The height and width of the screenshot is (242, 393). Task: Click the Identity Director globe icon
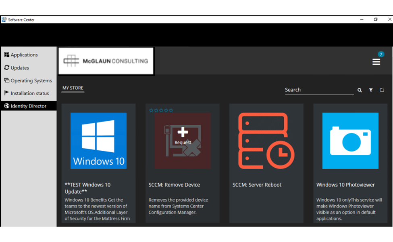(x=7, y=106)
